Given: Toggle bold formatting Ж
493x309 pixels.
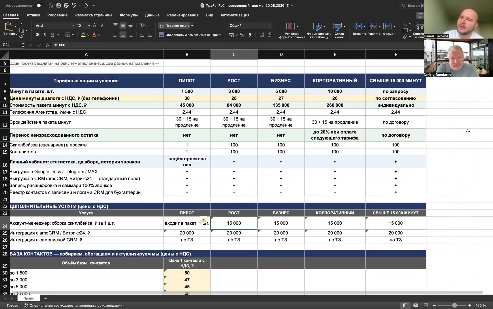Looking at the screenshot, I should [37, 35].
